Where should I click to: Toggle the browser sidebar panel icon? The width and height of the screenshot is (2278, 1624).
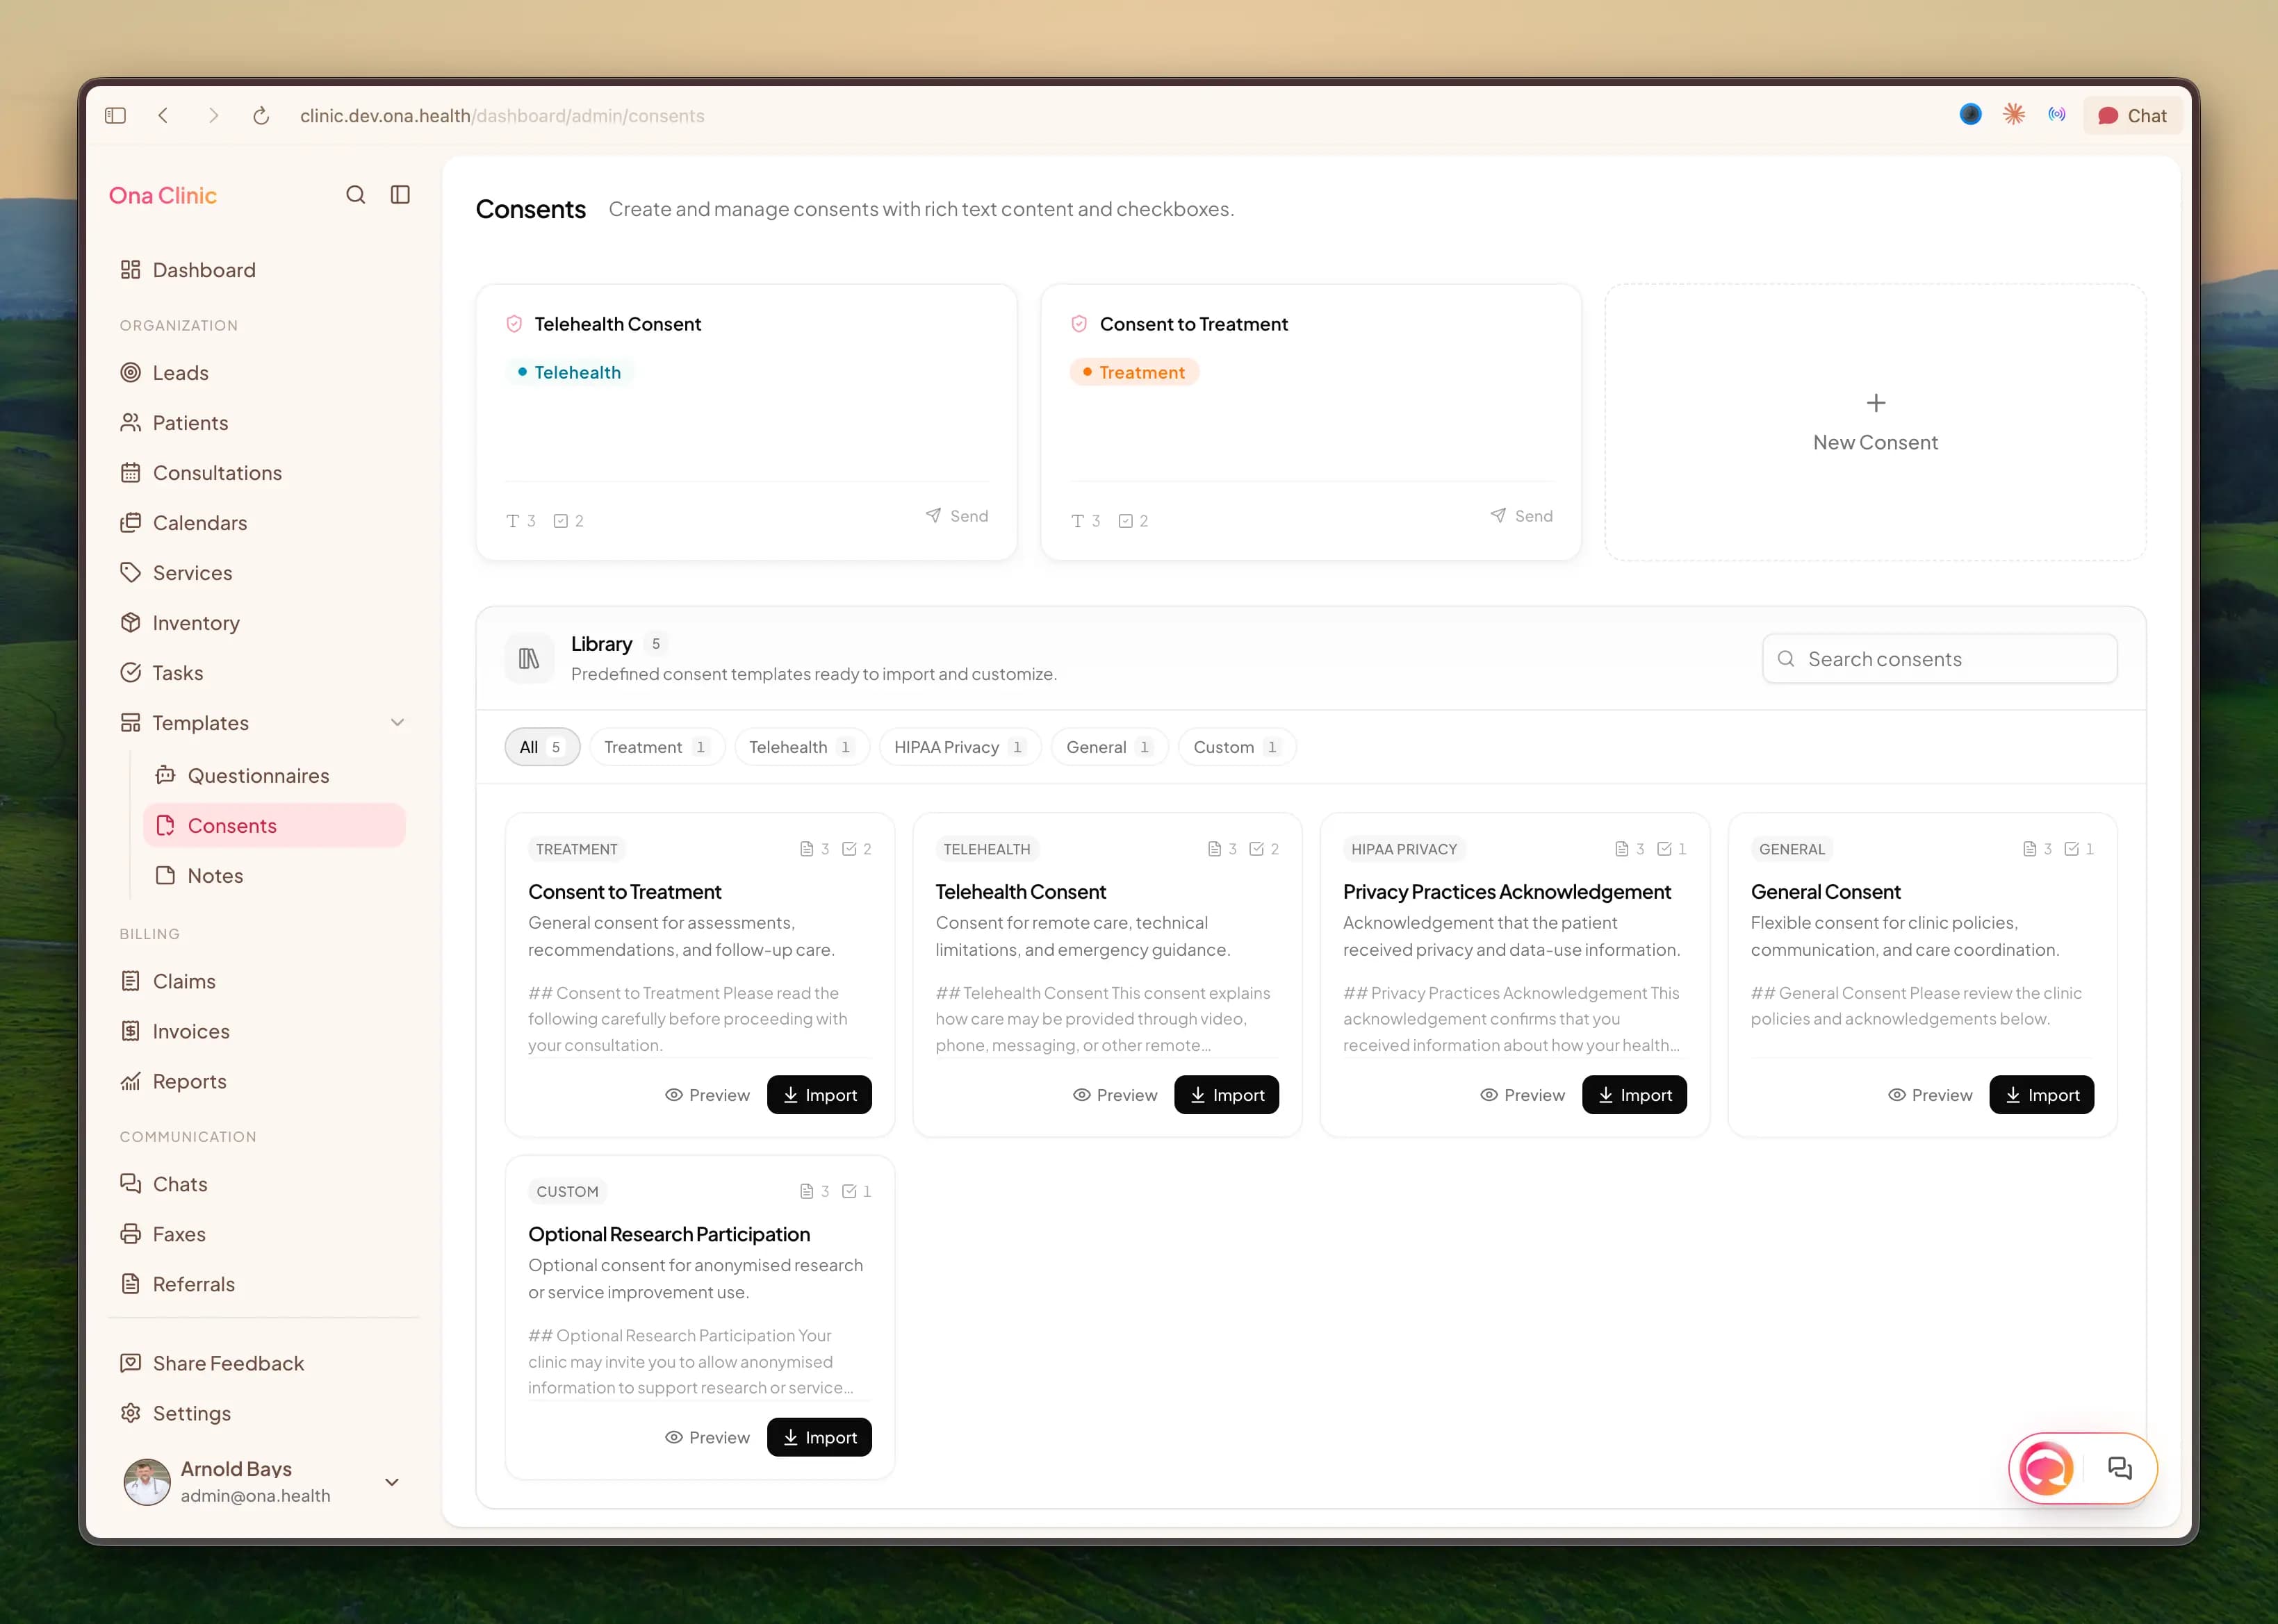(x=116, y=116)
